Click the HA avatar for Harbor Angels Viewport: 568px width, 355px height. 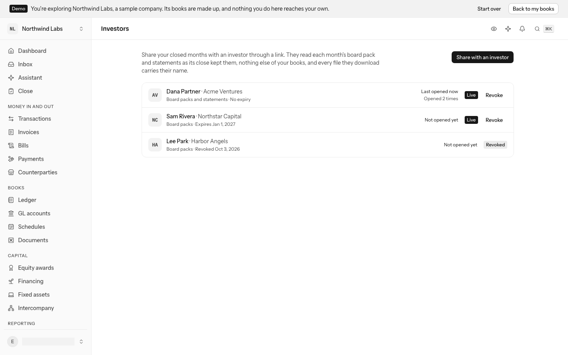[155, 145]
